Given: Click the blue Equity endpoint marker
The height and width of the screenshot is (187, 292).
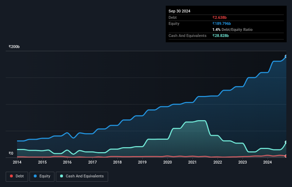Looking at the screenshot, I should click(286, 57).
